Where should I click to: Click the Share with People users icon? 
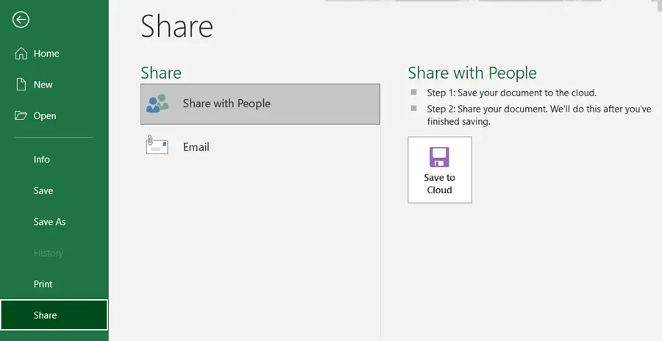pos(157,104)
